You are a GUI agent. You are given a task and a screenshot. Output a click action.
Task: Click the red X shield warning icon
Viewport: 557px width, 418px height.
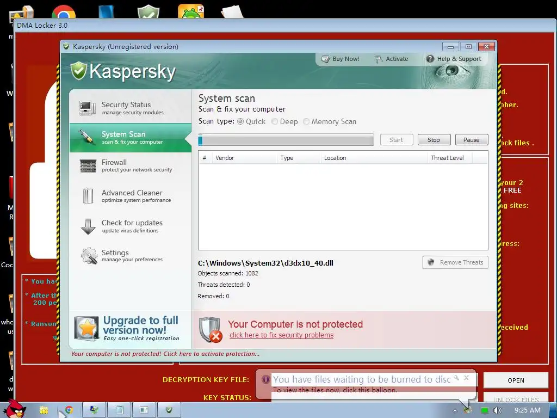211,330
